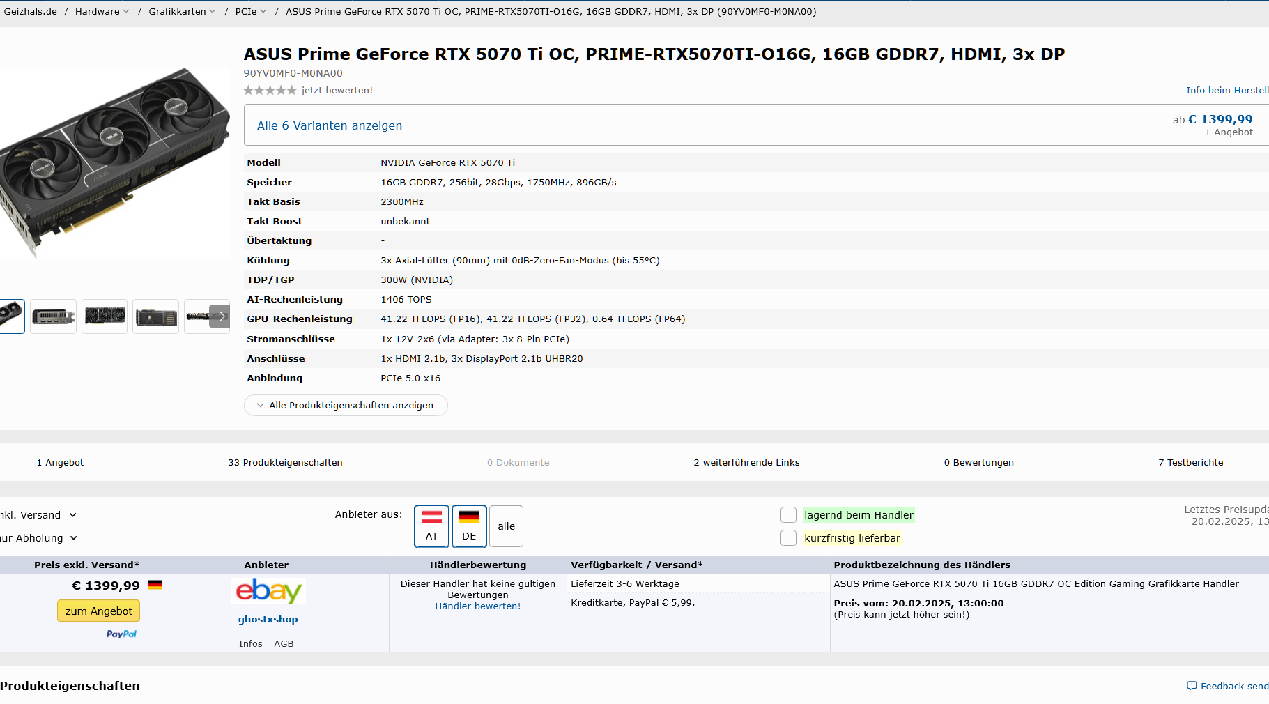This screenshot has width=1269, height=704.
Task: Click the eBay merchant logo
Action: [x=268, y=591]
